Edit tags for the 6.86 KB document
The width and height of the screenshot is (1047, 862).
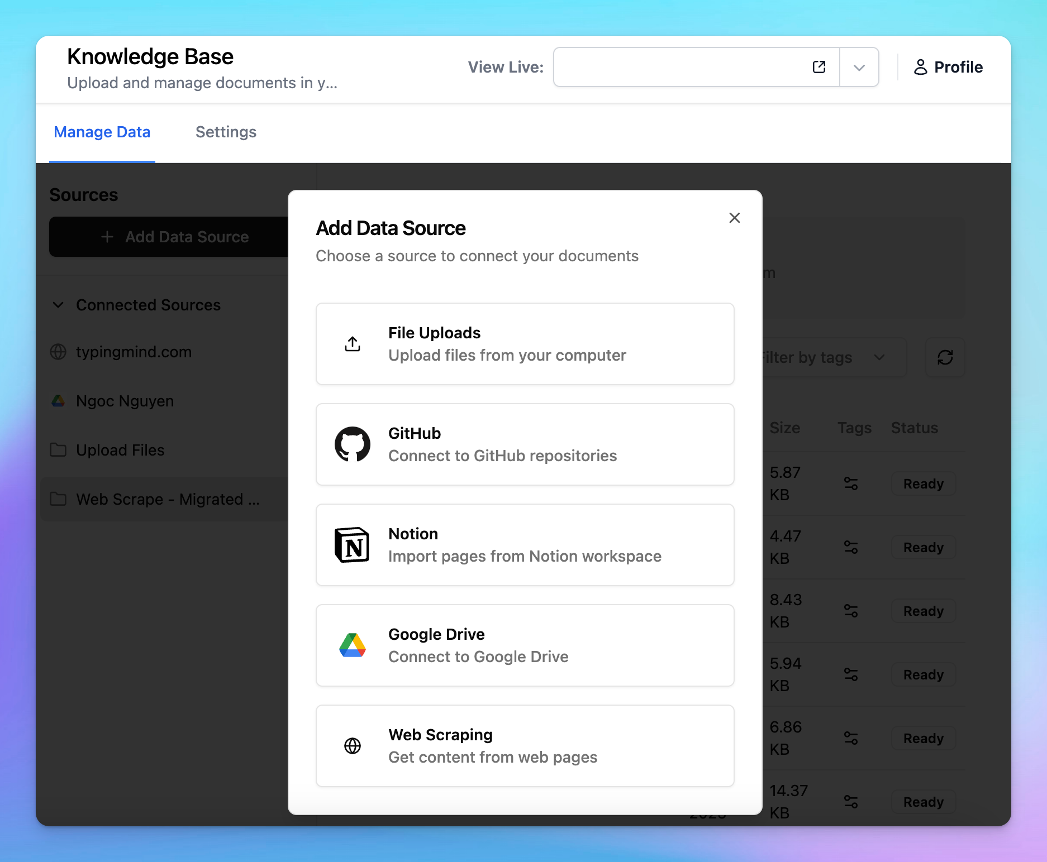(x=851, y=738)
